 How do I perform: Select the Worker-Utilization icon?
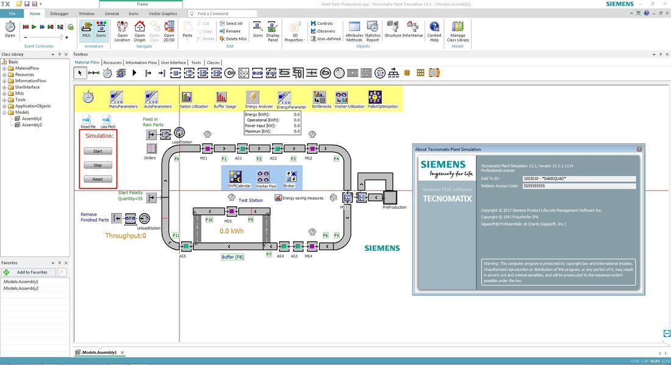click(341, 96)
